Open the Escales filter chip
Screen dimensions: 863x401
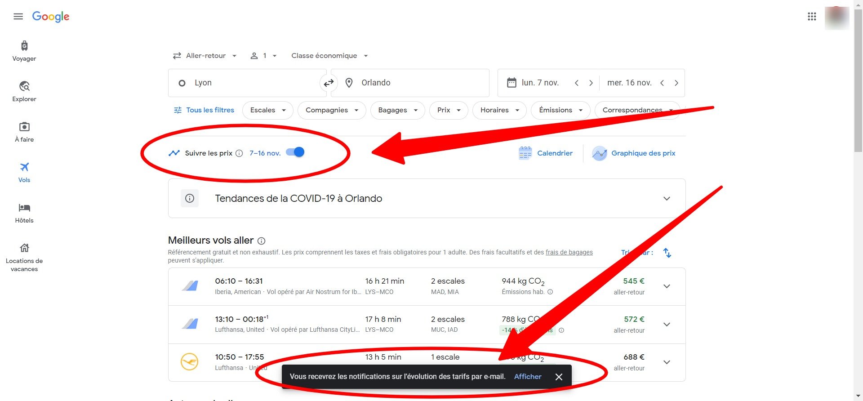[267, 110]
